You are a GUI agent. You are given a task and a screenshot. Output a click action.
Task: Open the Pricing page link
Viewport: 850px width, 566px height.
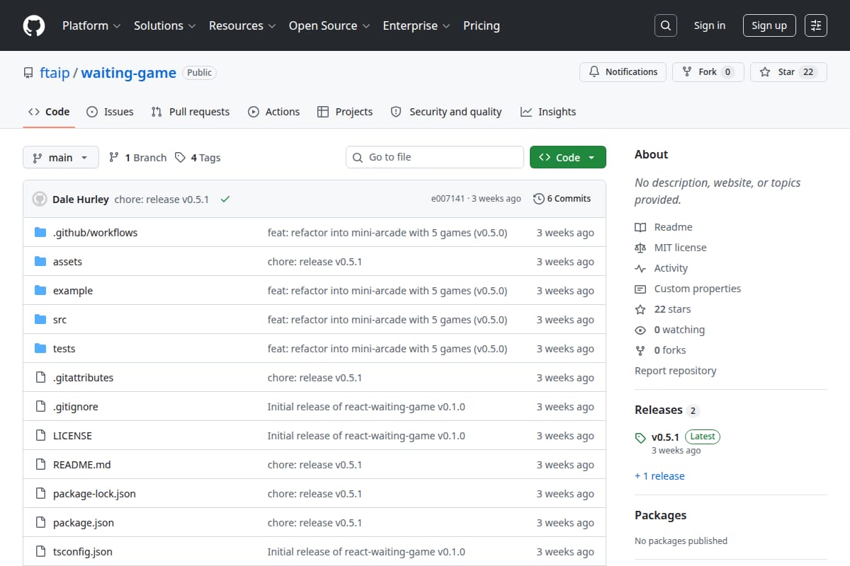coord(482,25)
